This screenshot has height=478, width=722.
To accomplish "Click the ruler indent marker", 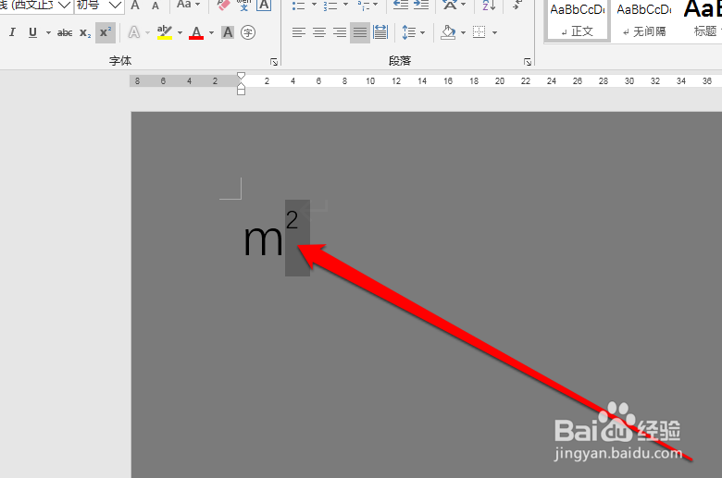I will [x=241, y=83].
